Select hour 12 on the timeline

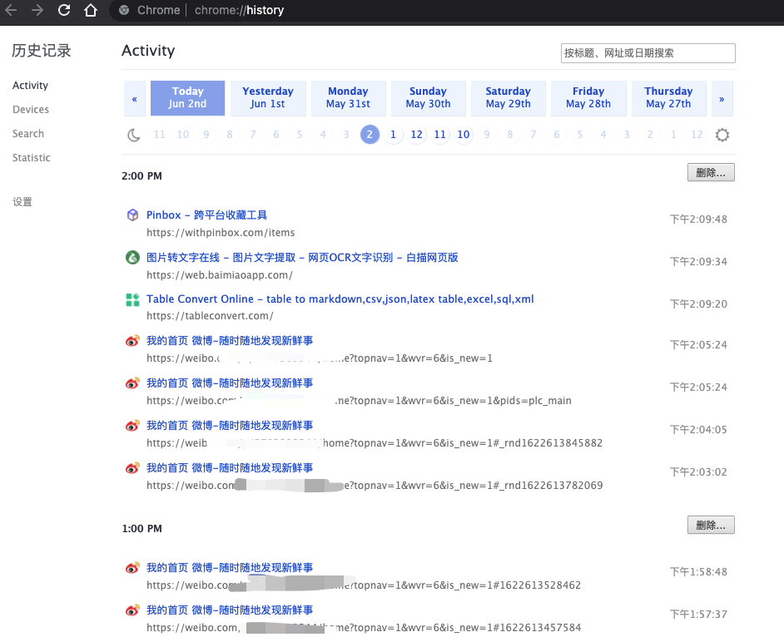[x=416, y=135]
